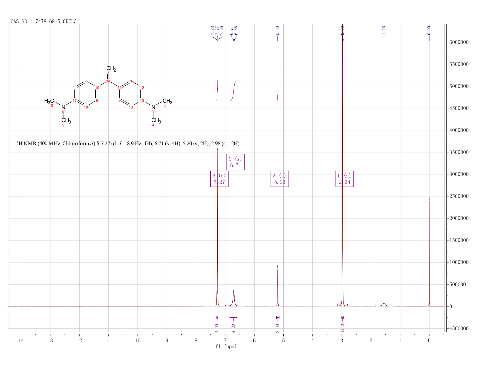This screenshot has height=374, width=484.
Task: Select the 'A (s) 5.20' multiplet box
Action: [x=280, y=179]
